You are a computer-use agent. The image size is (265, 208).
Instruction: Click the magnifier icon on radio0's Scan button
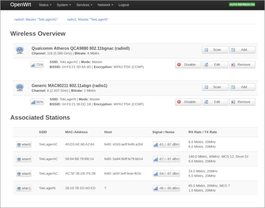click(206, 50)
